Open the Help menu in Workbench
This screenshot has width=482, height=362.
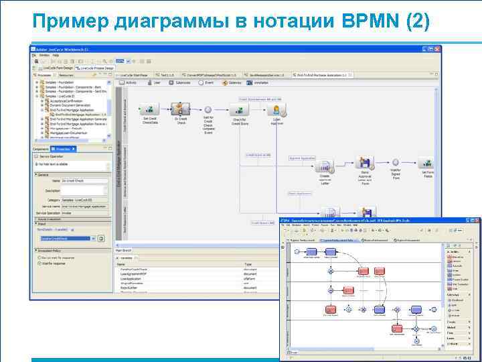click(56, 56)
